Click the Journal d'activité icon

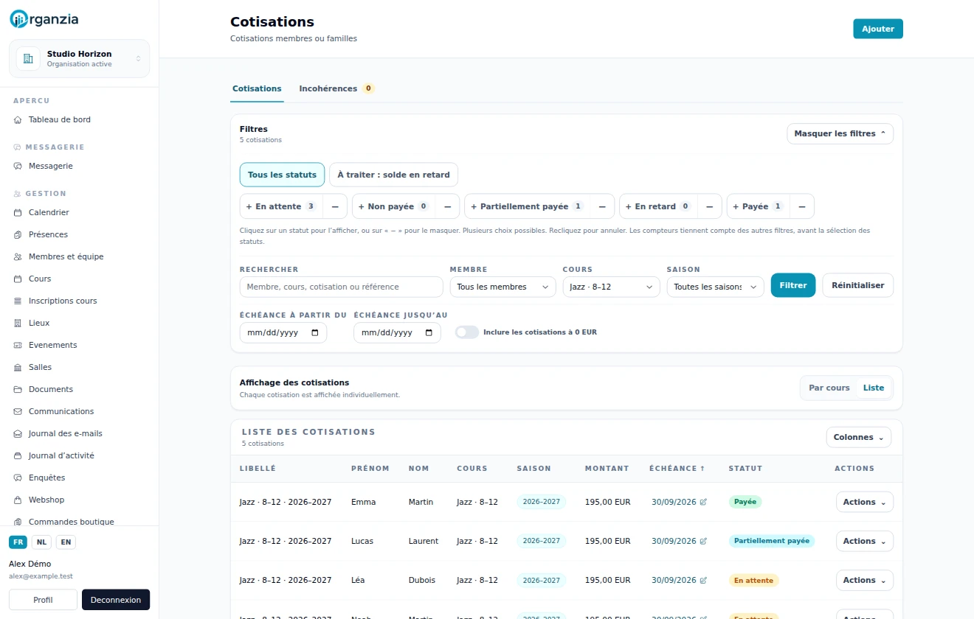click(x=18, y=455)
